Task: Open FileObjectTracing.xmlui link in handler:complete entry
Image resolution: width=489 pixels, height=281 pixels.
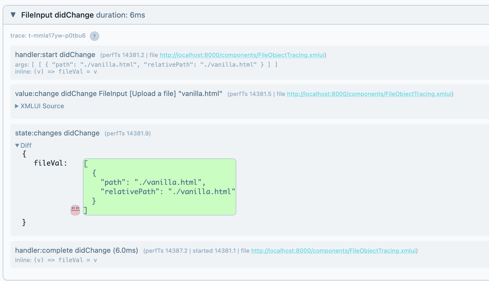Action: pyautogui.click(x=334, y=251)
